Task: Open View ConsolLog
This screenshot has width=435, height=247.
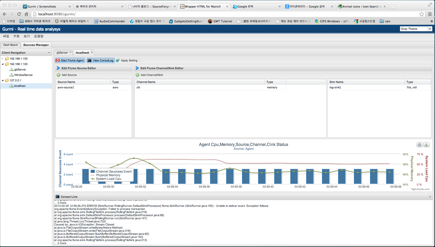Action: click(101, 60)
